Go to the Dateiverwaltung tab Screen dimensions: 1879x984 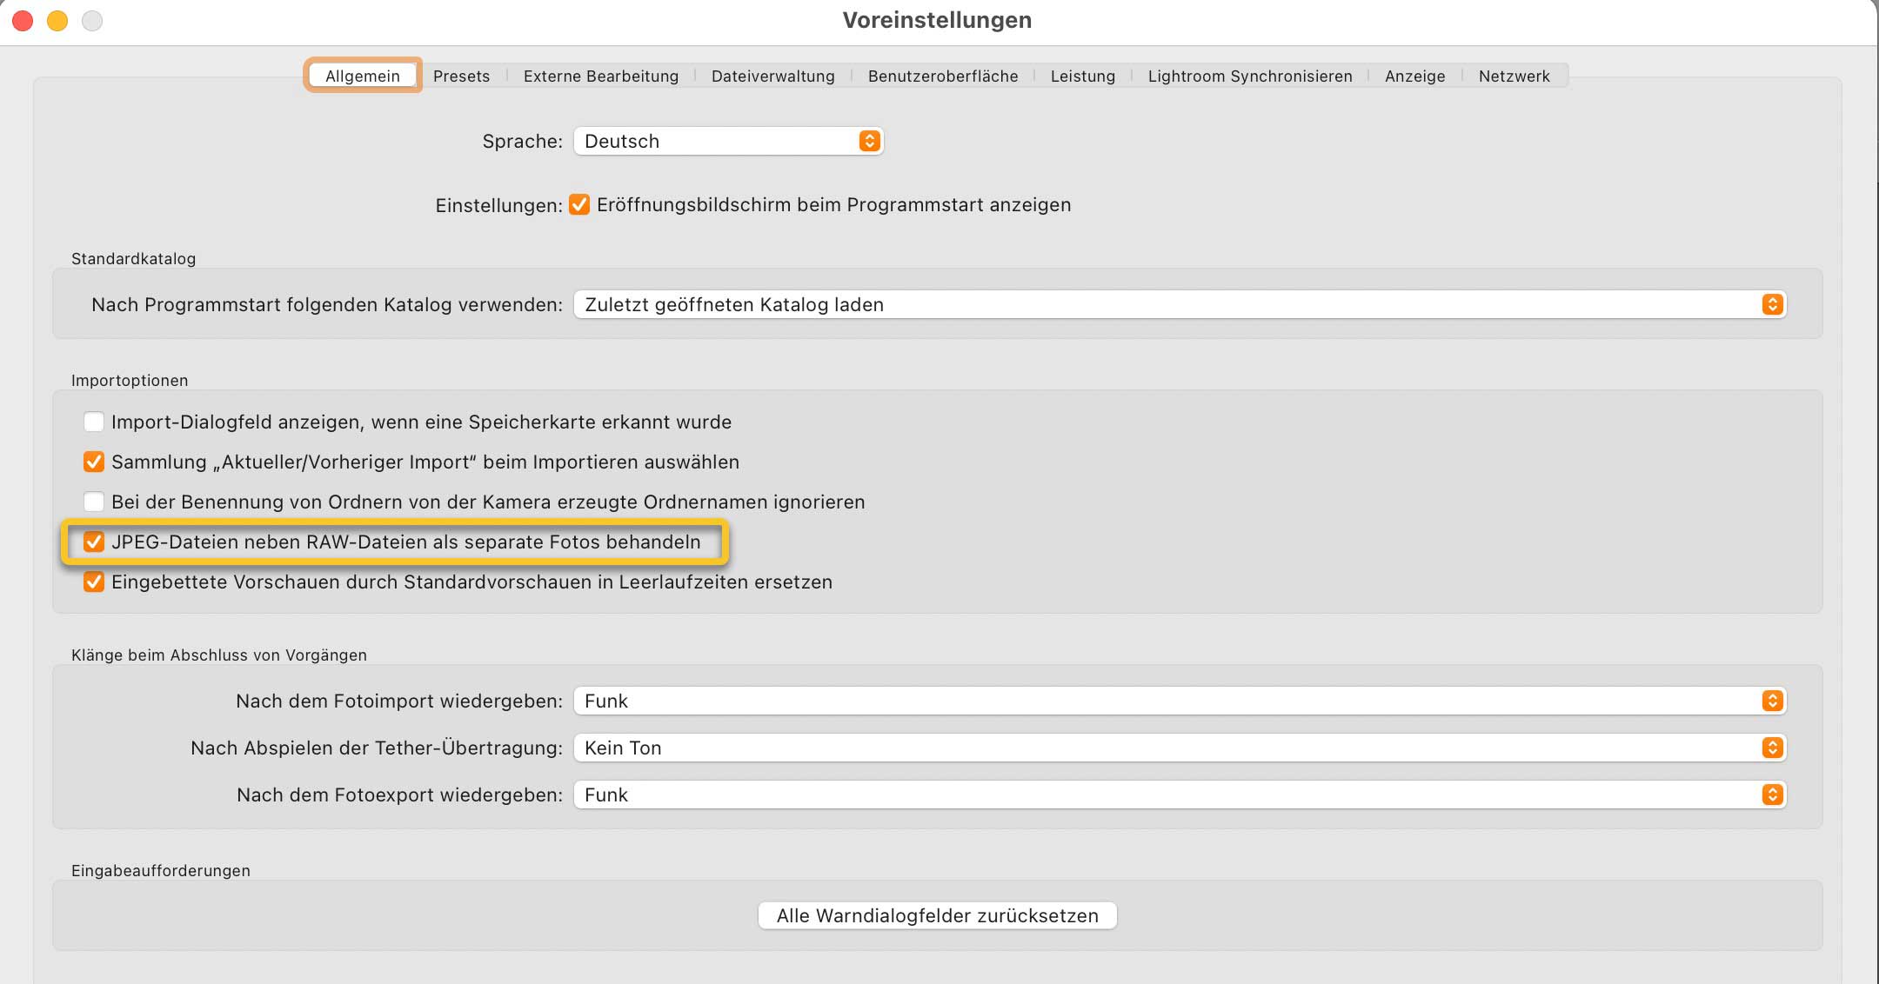pos(772,76)
